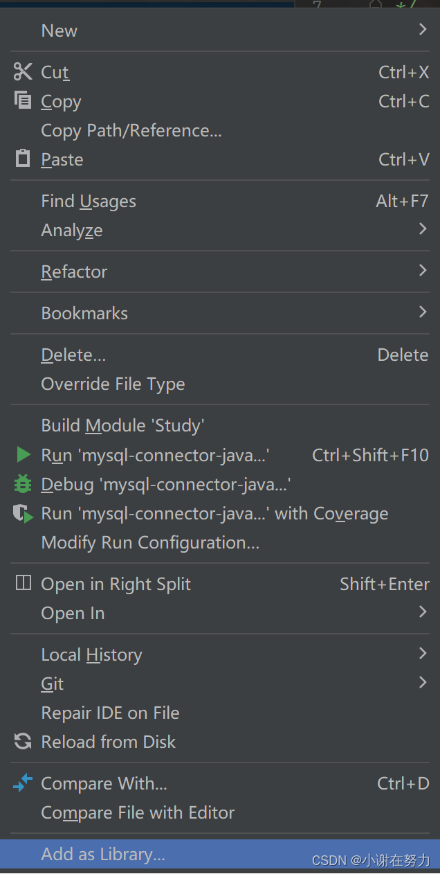Click the Paste clipboard icon

coord(23,159)
